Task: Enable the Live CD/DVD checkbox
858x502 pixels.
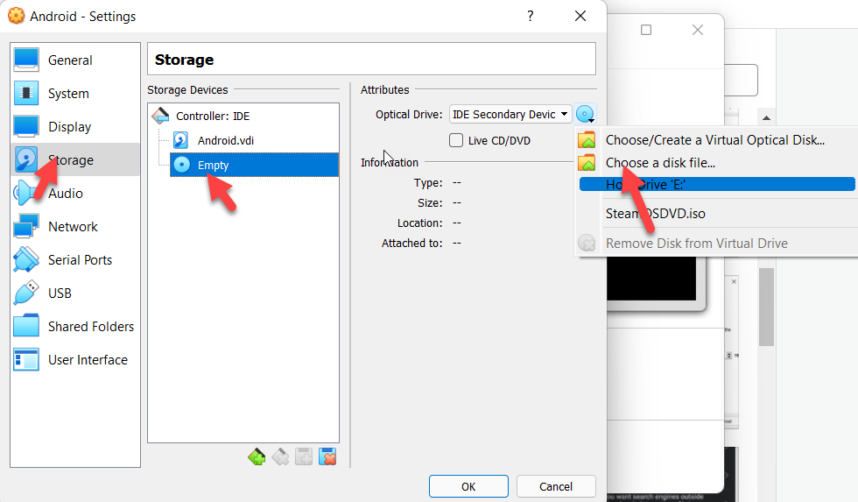Action: [456, 140]
